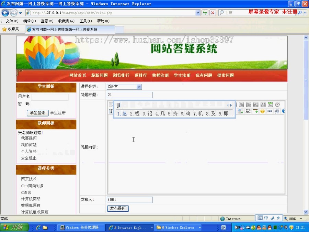Open the smiley emoticon picker
Viewport: 309px width, 232px height.
pos(263,111)
